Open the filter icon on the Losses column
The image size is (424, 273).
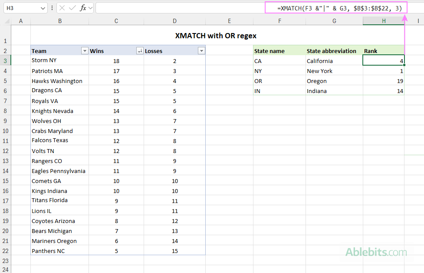[201, 50]
